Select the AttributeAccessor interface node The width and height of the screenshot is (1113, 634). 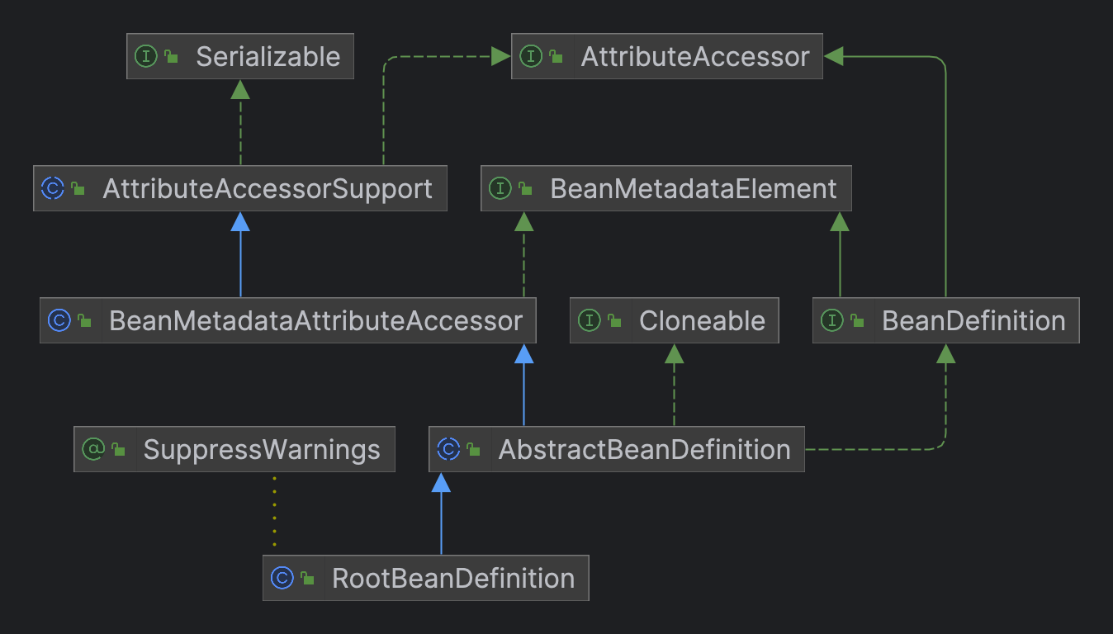tap(667, 56)
